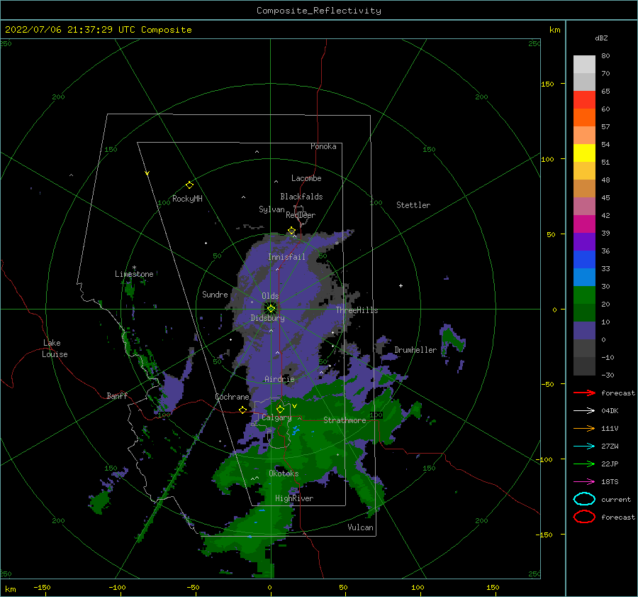Viewport: 638px width, 597px height.
Task: Select the Sundre label
Action: tap(215, 294)
